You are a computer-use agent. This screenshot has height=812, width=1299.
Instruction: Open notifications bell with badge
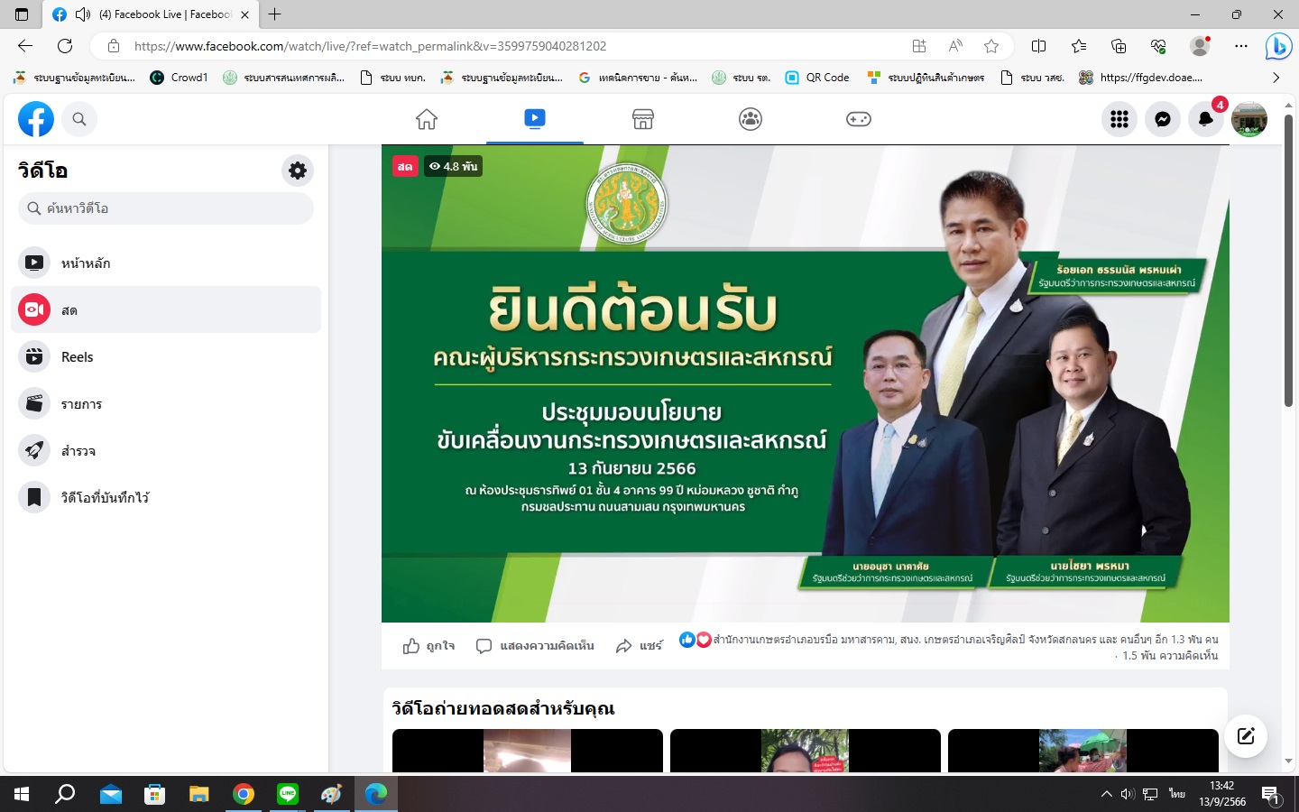pos(1206,119)
